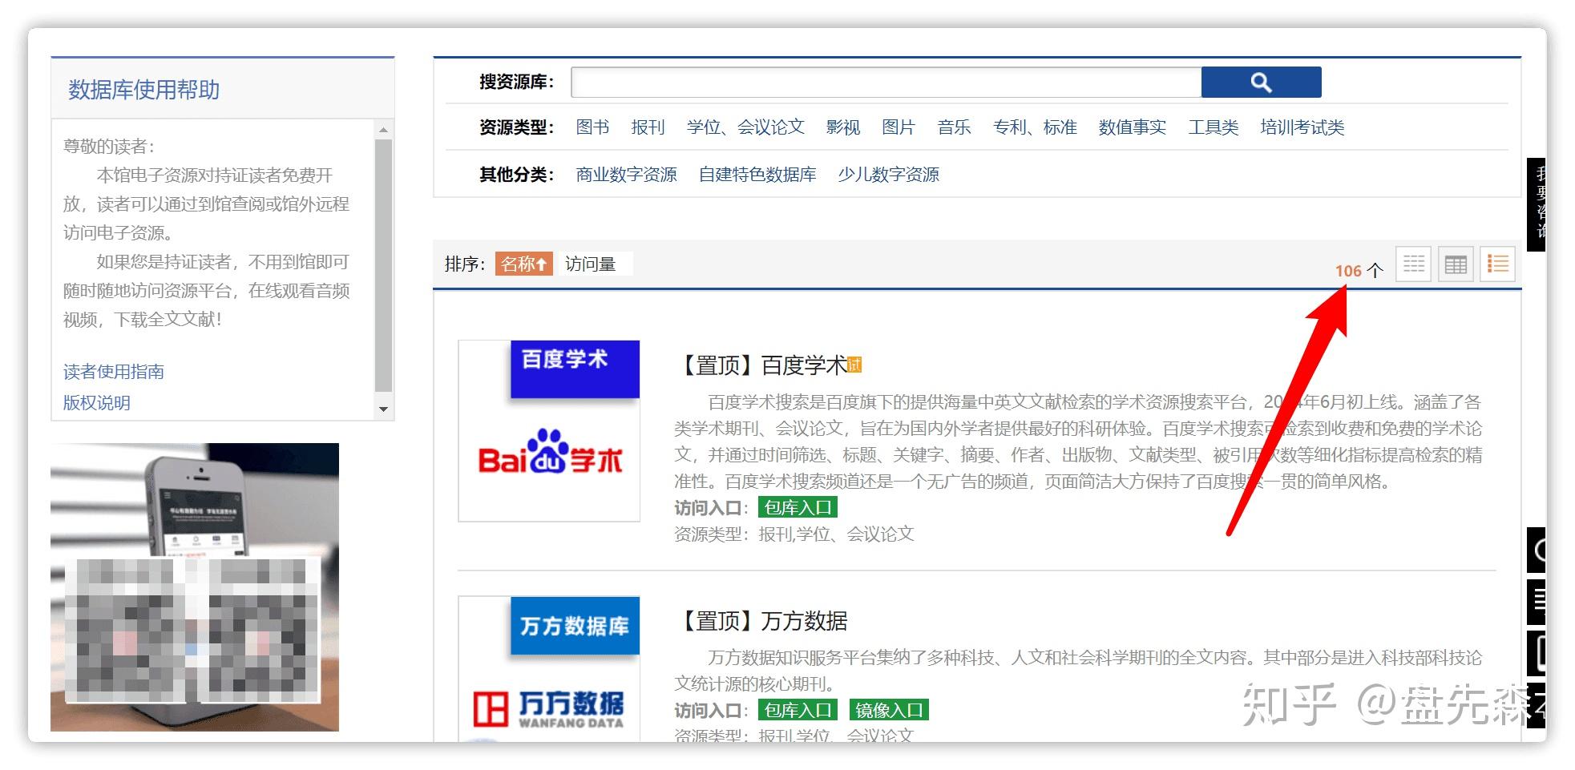Select 商业数字资源 category

(626, 175)
